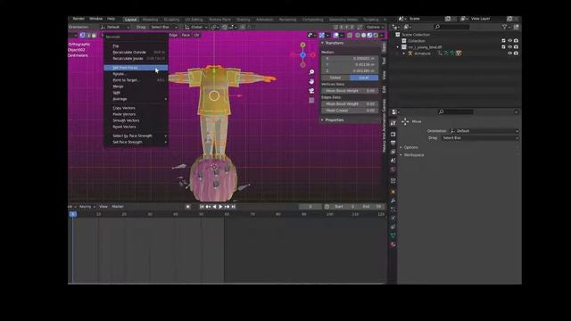Open the Render menu
The height and width of the screenshot is (321, 571).
[79, 19]
